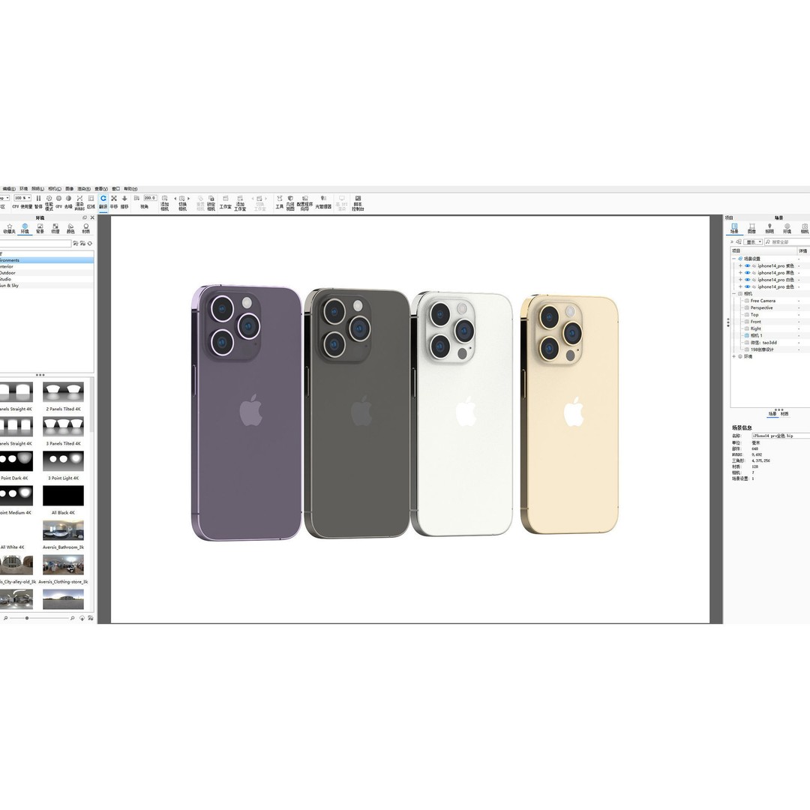810x810 pixels.
Task: Select the 相机 1 camera
Action: [x=756, y=336]
